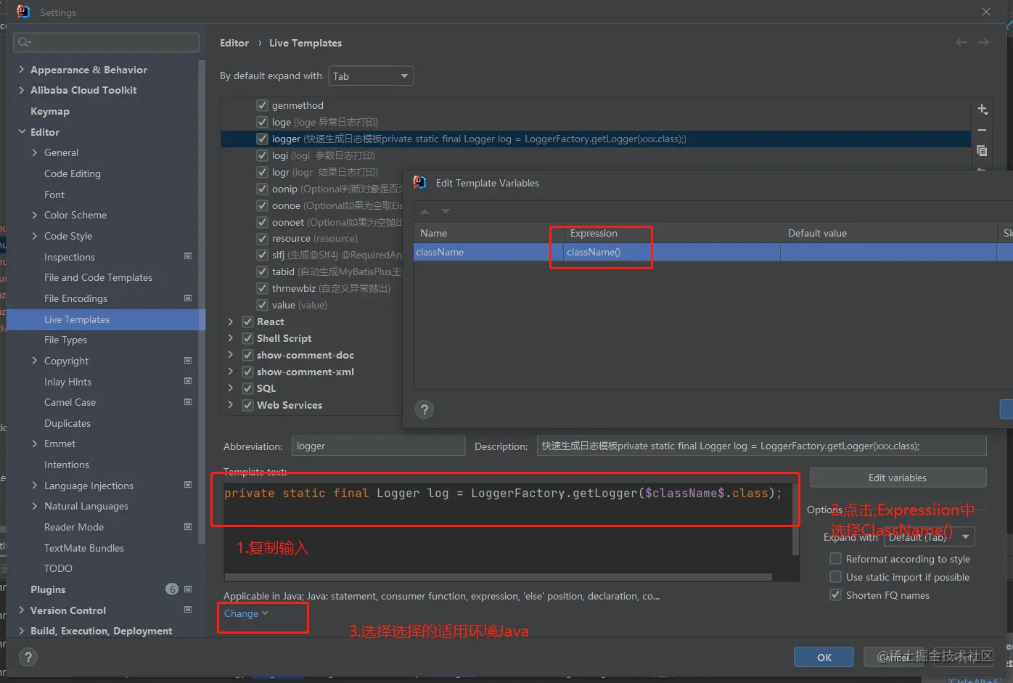The image size is (1013, 683).
Task: Click project-level icon beside Camel Case
Action: (188, 401)
